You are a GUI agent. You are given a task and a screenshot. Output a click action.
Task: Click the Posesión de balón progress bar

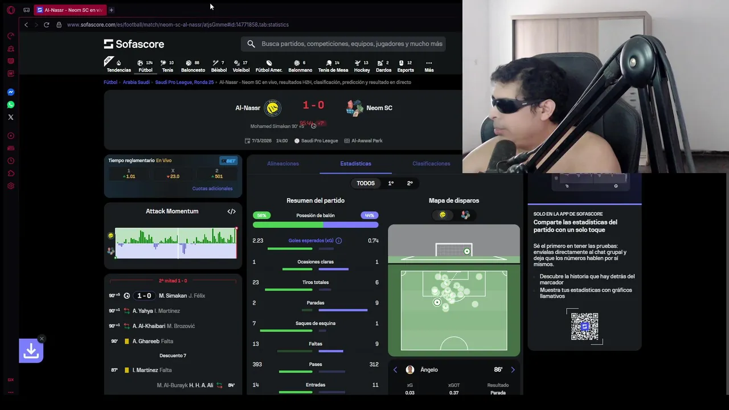[316, 225]
